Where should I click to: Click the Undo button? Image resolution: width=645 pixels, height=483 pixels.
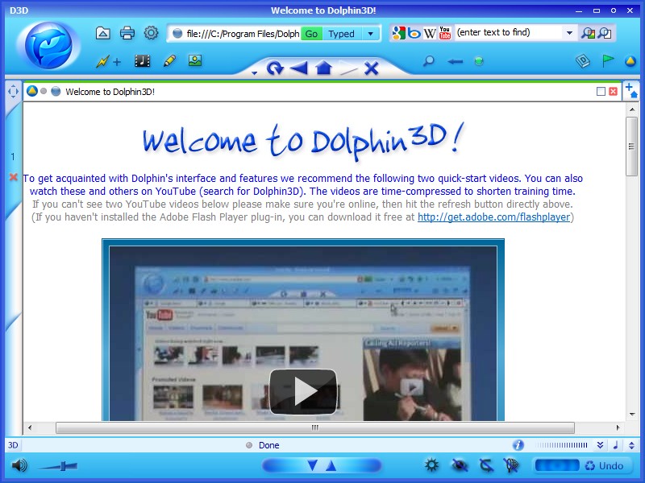[604, 466]
